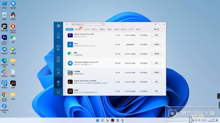
Task: Open the upgrade section with clock-arrow icon
Action: click(58, 71)
